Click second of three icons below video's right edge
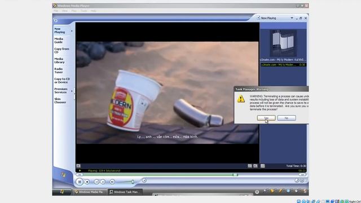Image resolution: width=361 pixels, height=203 pixels. [x=256, y=166]
